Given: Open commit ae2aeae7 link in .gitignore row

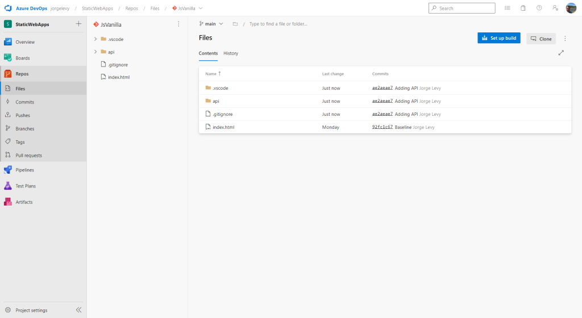Looking at the screenshot, I should click(x=383, y=114).
